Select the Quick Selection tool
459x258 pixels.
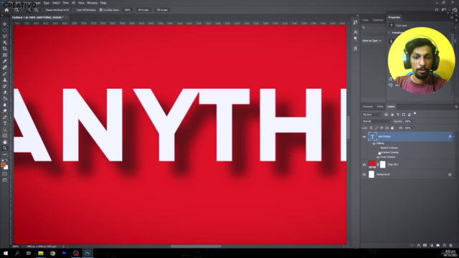click(5, 42)
